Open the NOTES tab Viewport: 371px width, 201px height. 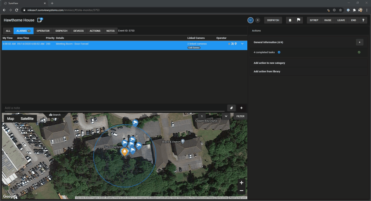click(110, 31)
